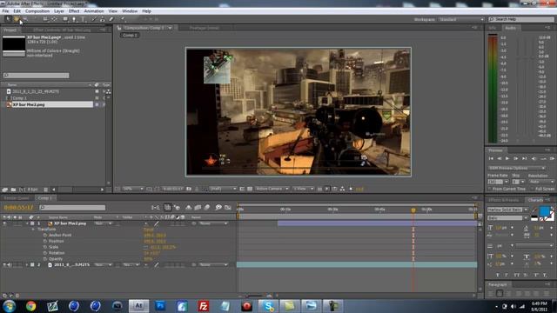Open viewer resolution (Half) dropdown
Viewport: 557px width, 313px height.
pyautogui.click(x=223, y=189)
